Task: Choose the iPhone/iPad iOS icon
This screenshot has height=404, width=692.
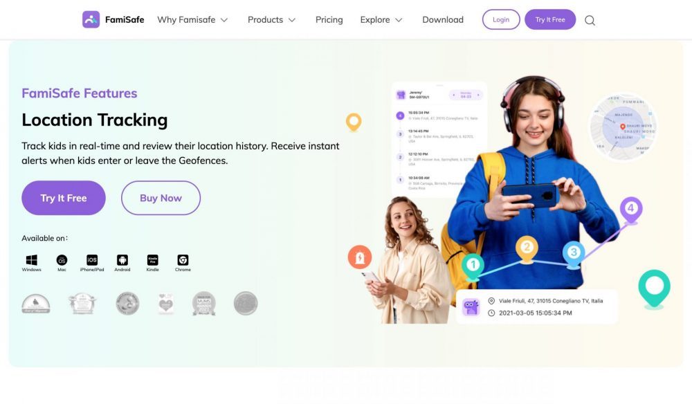Action: tap(92, 260)
